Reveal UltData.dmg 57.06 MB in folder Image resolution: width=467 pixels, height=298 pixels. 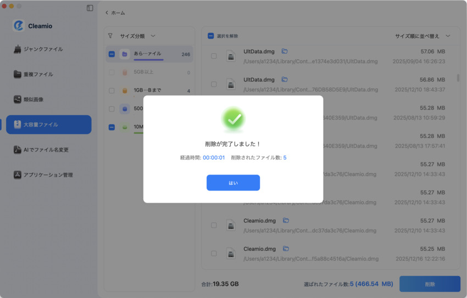coord(285,51)
